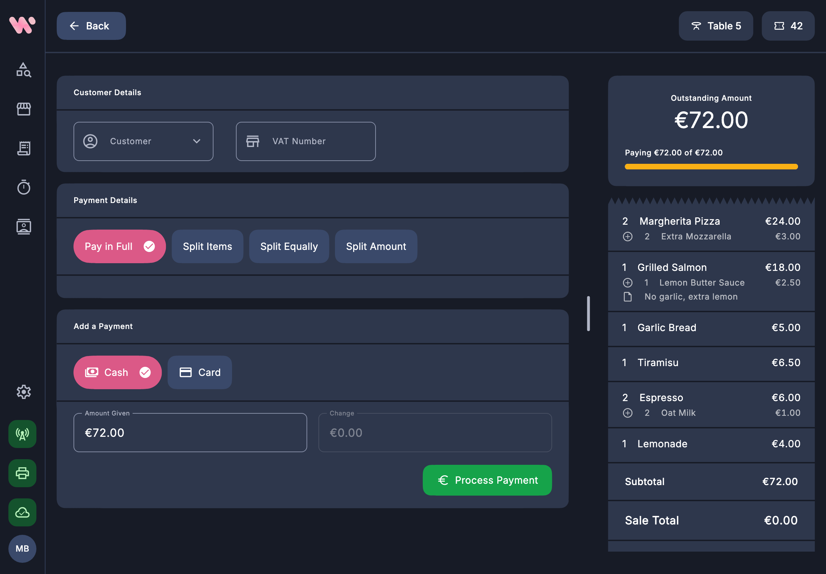Viewport: 826px width, 574px height.
Task: Open the receipts list from the sidebar
Action: (23, 148)
